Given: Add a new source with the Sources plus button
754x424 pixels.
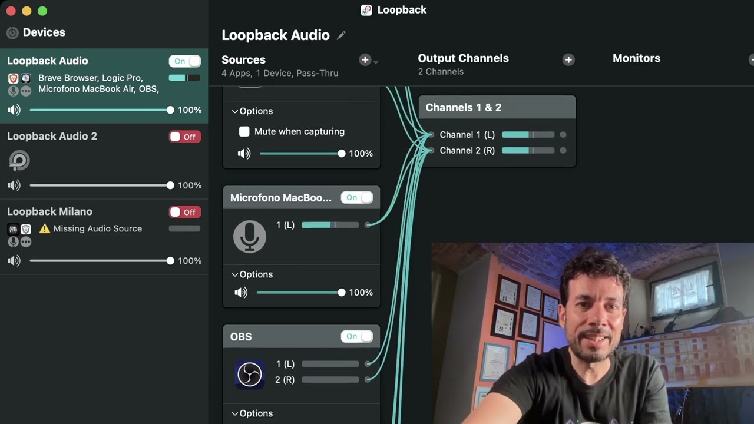Looking at the screenshot, I should (x=365, y=59).
